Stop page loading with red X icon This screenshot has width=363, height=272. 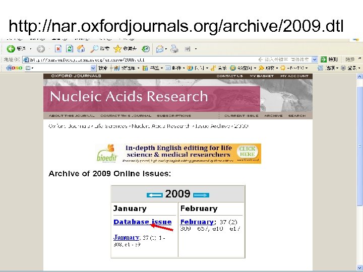(x=58, y=49)
